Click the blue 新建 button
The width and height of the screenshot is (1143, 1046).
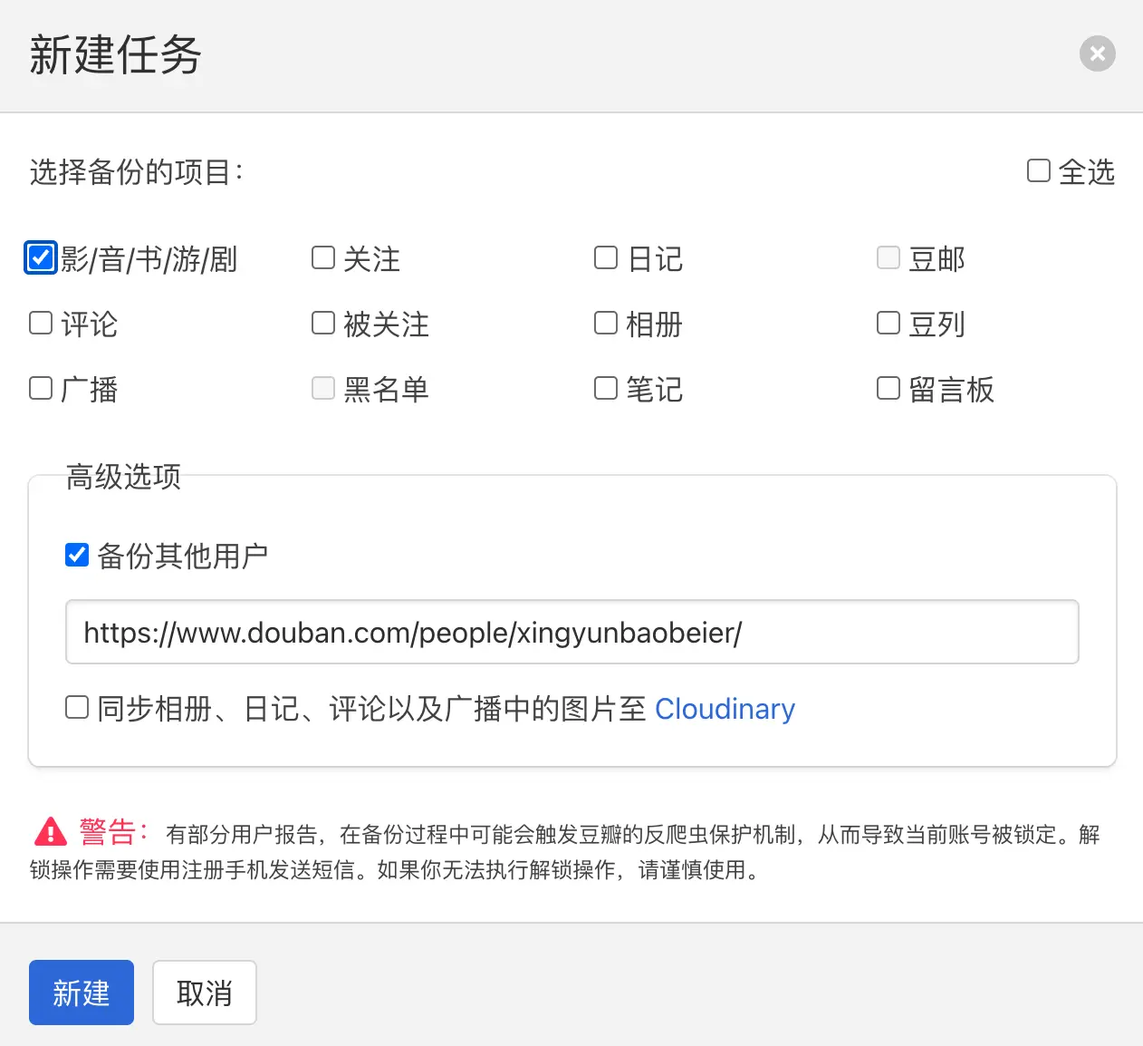[82, 993]
